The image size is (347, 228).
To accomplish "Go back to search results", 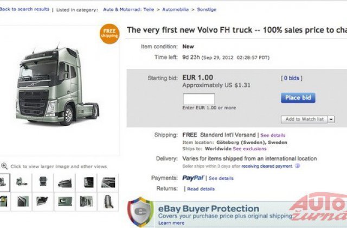I will [25, 9].
